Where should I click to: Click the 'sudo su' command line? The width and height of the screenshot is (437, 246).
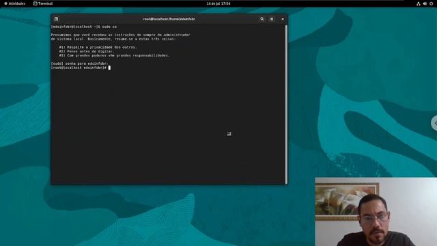click(84, 27)
